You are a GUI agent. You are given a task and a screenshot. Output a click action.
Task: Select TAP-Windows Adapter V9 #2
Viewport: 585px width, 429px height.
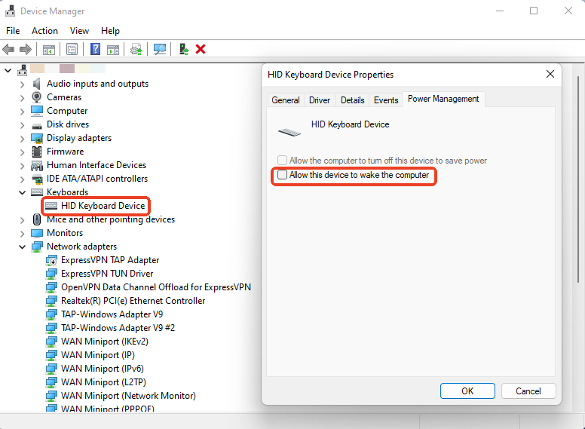coord(118,328)
